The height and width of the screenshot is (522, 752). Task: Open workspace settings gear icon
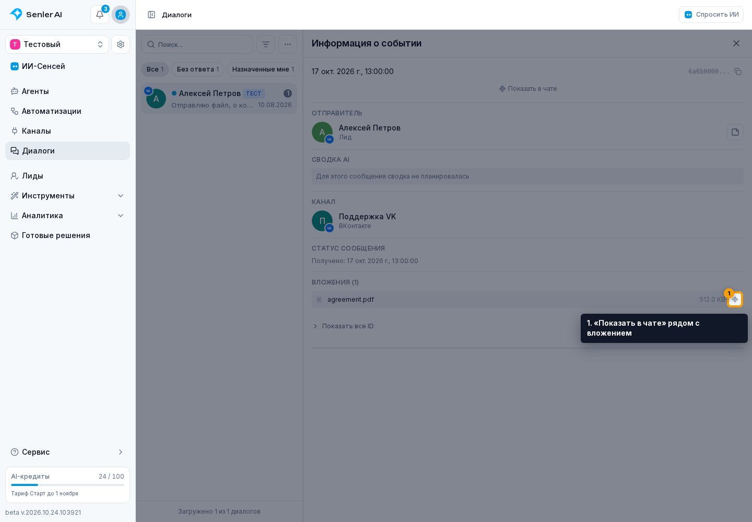coord(121,44)
